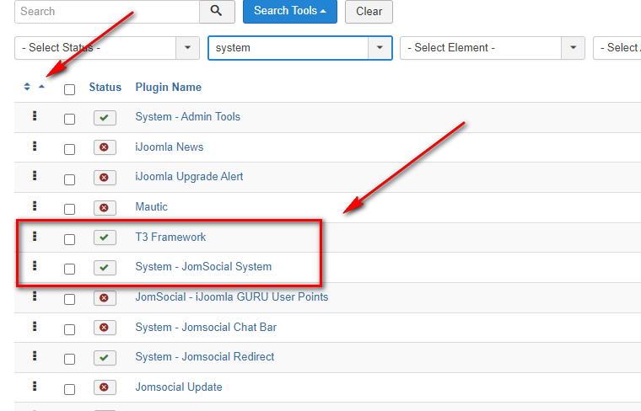641x411 pixels.
Task: Click the green check status for T3 Framework
Action: pos(105,238)
